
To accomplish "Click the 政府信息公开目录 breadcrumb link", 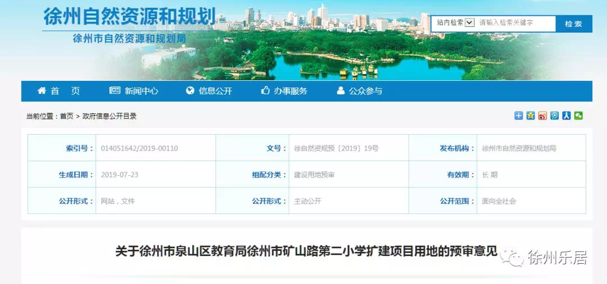I will tap(110, 116).
